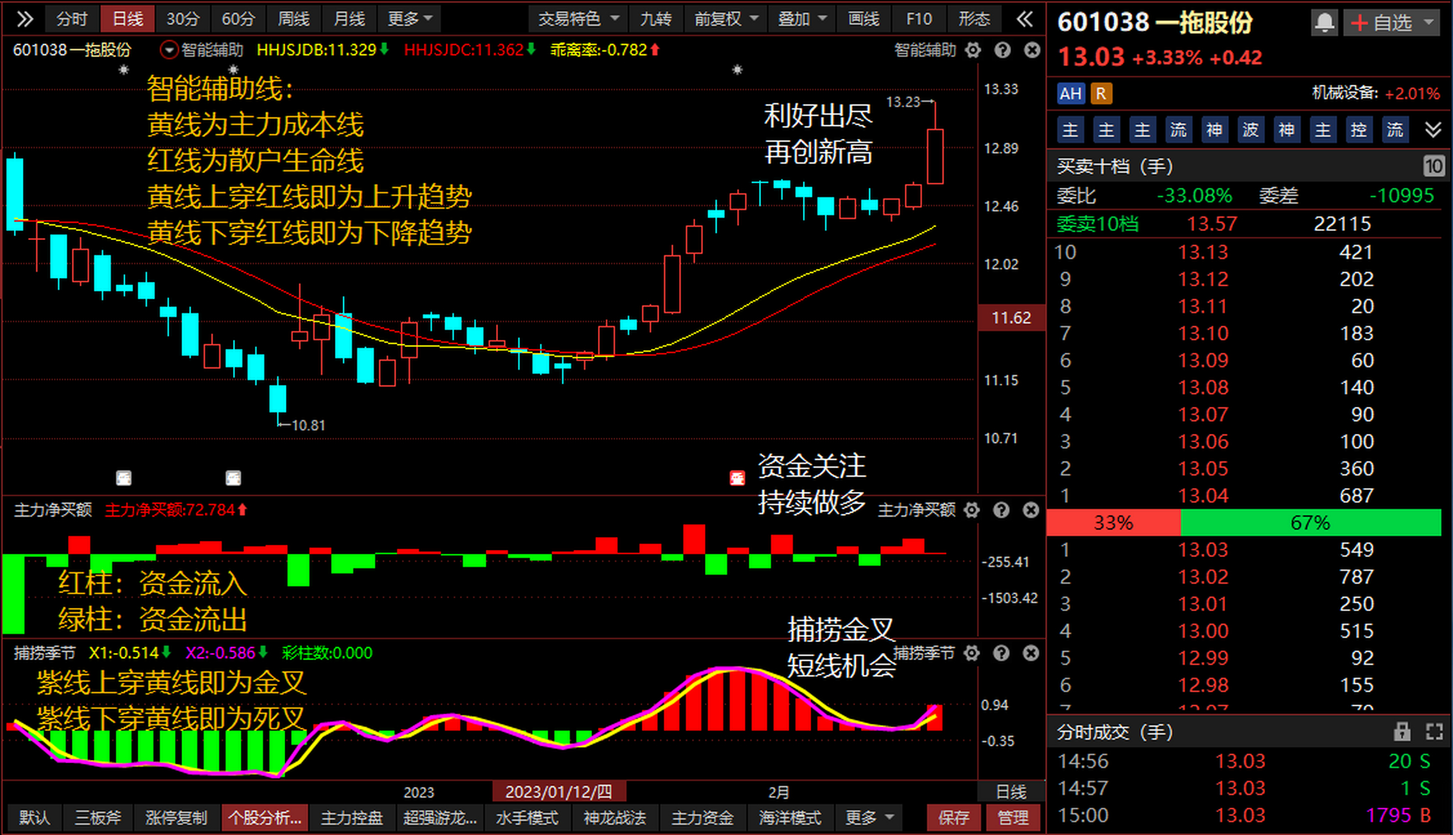The height and width of the screenshot is (835, 1453).
Task: Maximize the 分时成交 panel
Action: pos(1434,732)
